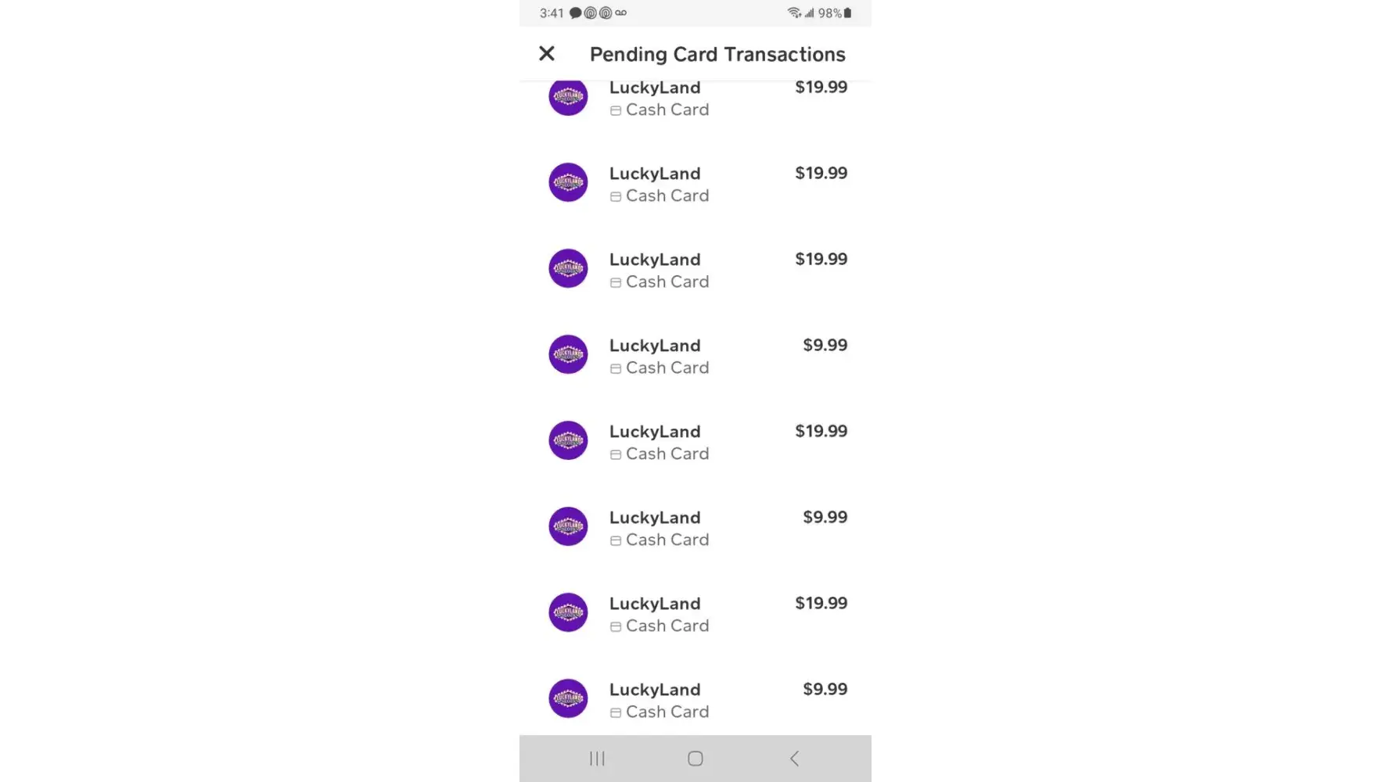Screen dimensions: 1391x782
Task: Tap LuckyLand logo on the bottom-most $9.99 charge
Action: (568, 698)
